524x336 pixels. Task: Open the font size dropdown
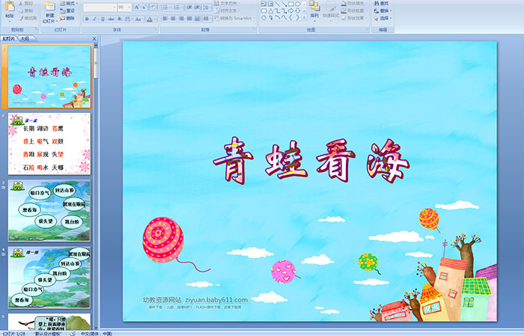pos(130,7)
